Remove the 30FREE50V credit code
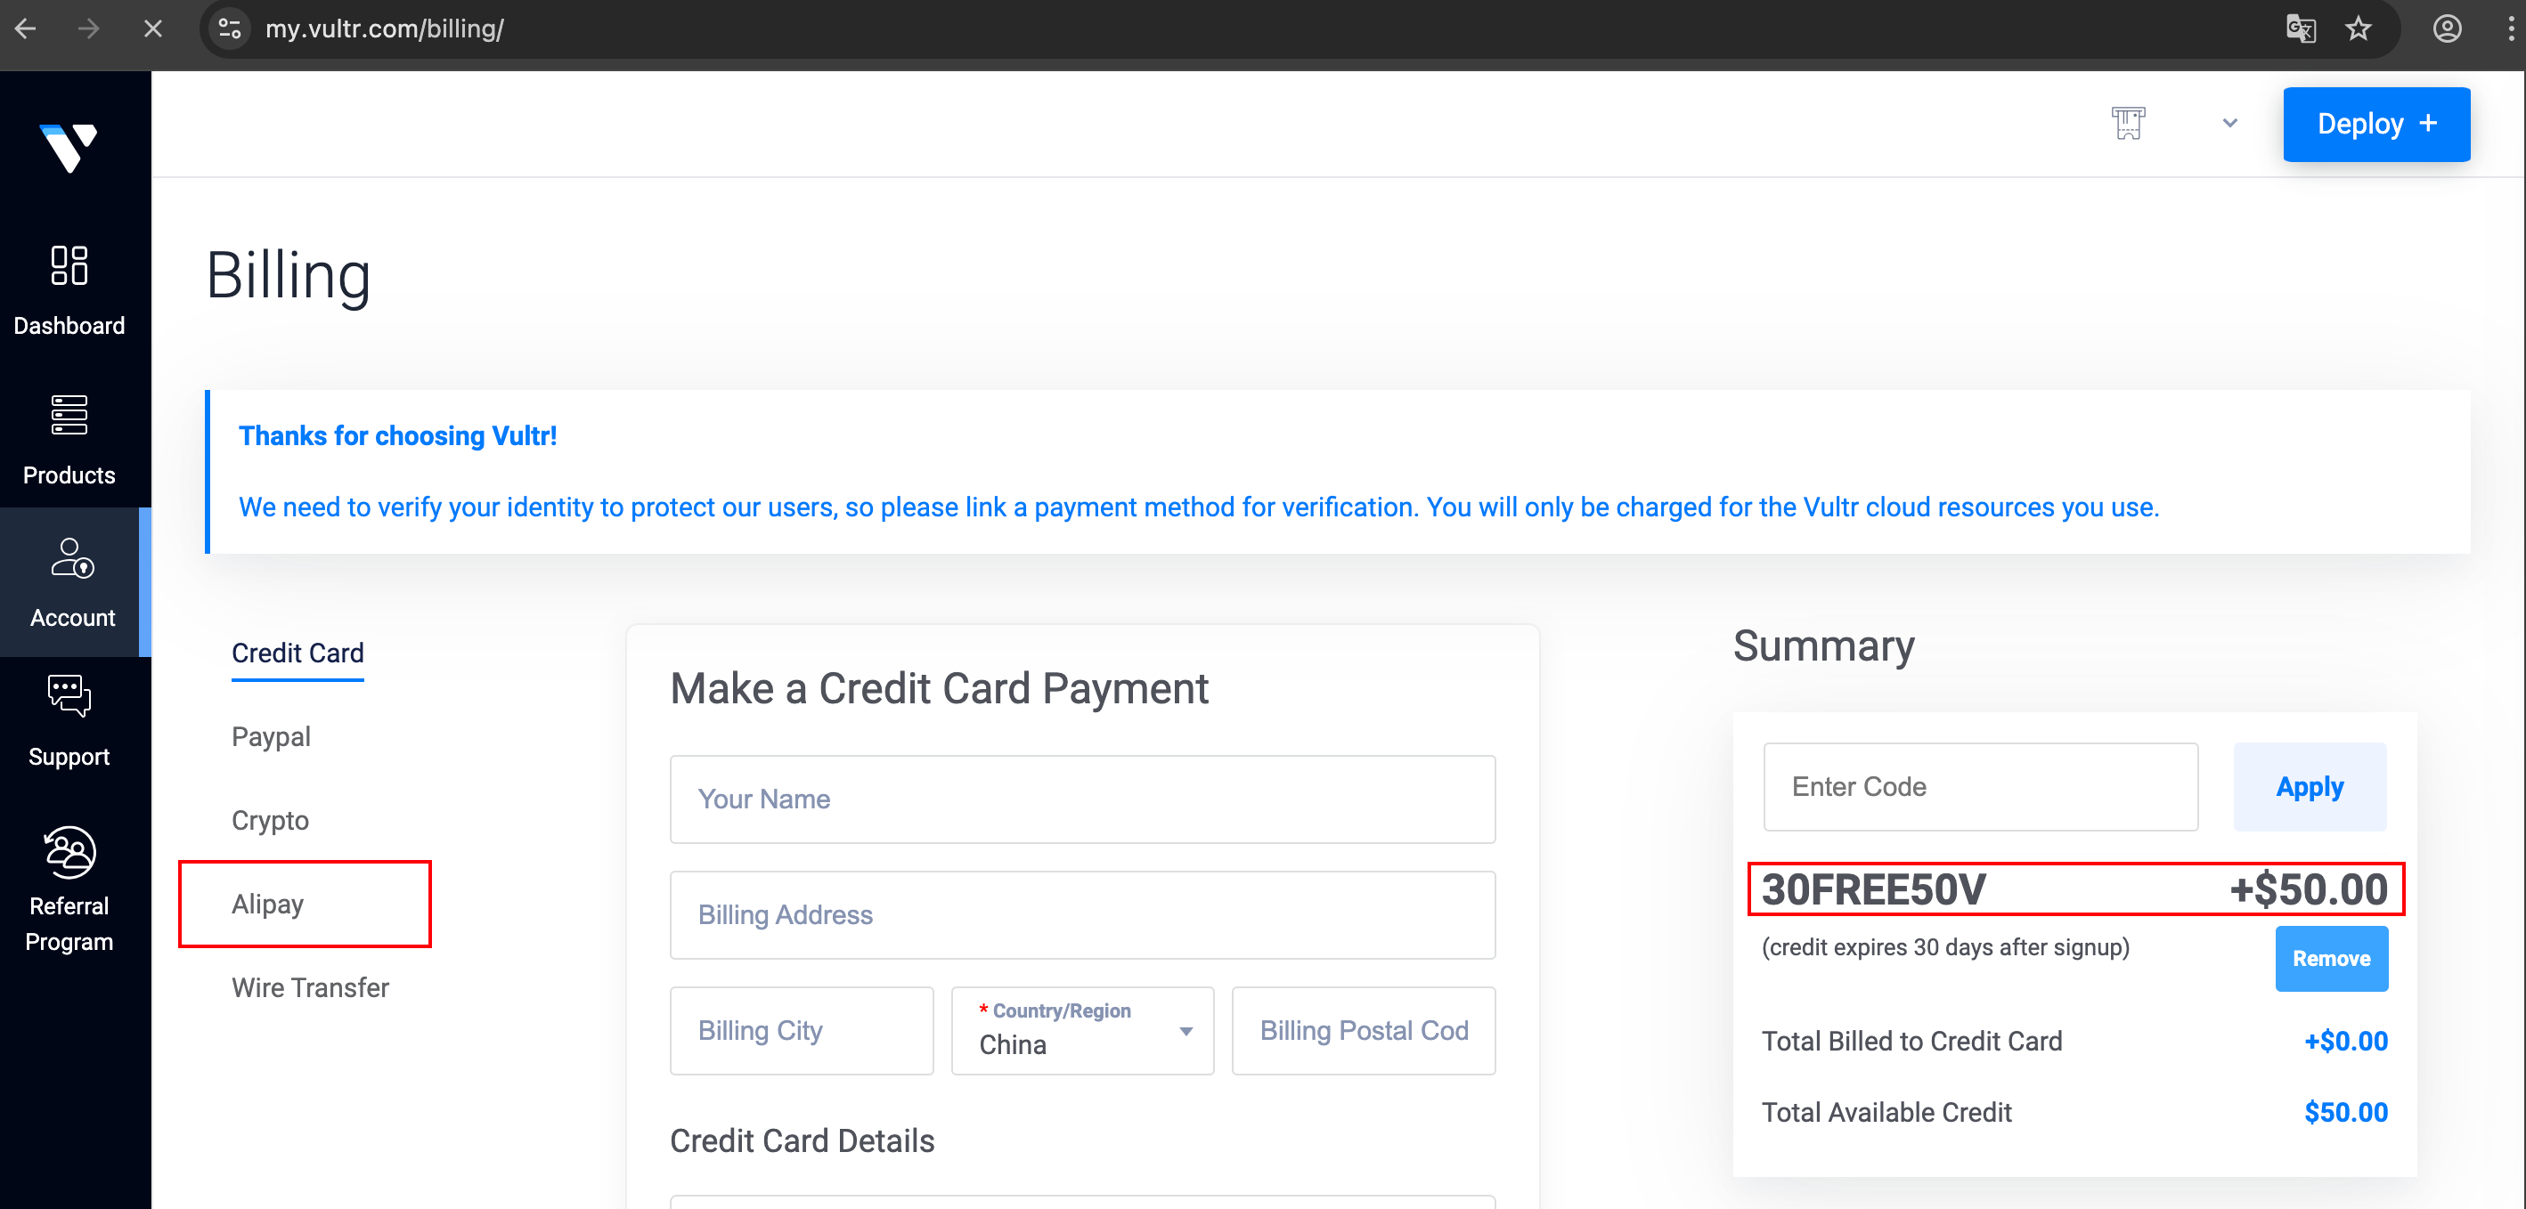This screenshot has width=2526, height=1209. (2331, 958)
